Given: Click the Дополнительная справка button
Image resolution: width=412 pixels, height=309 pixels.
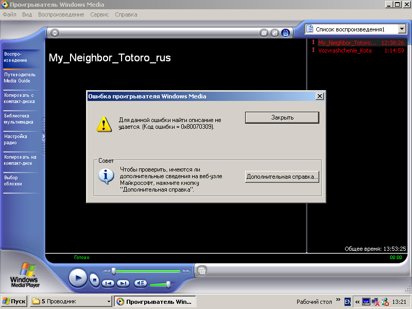Looking at the screenshot, I should (282, 177).
